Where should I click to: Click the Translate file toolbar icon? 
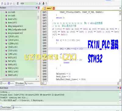pos(2,3)
